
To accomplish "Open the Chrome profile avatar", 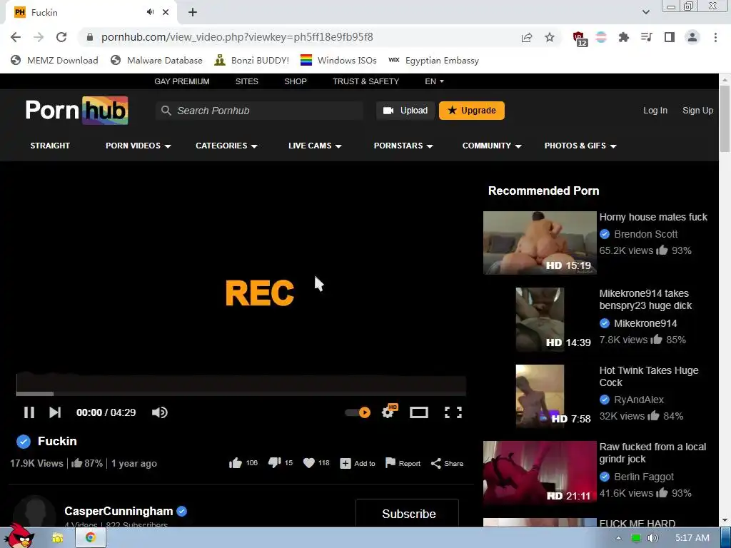I will pos(692,37).
